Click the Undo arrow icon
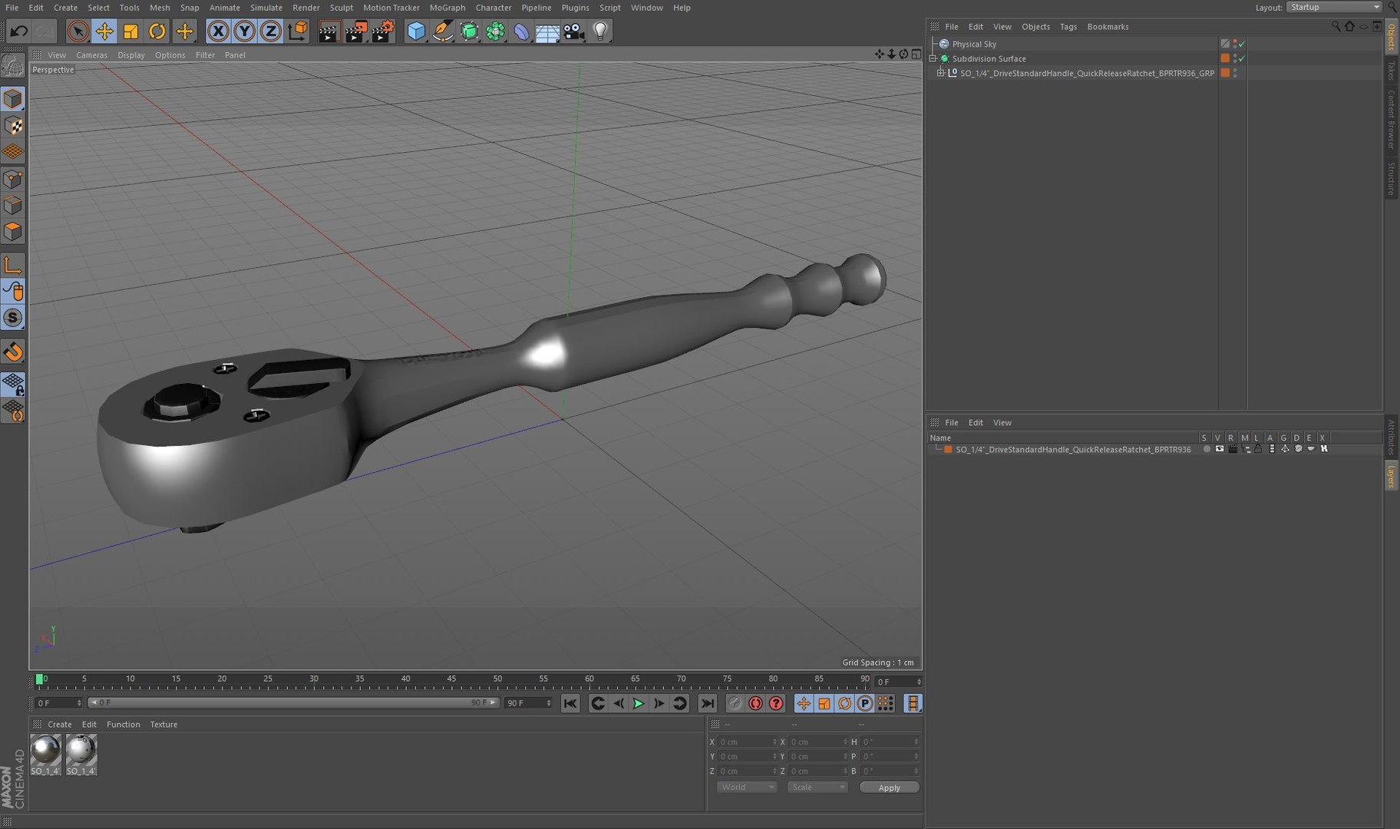 click(18, 31)
